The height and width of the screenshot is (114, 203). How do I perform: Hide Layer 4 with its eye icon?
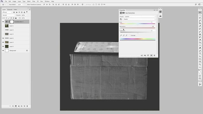tap(3, 42)
